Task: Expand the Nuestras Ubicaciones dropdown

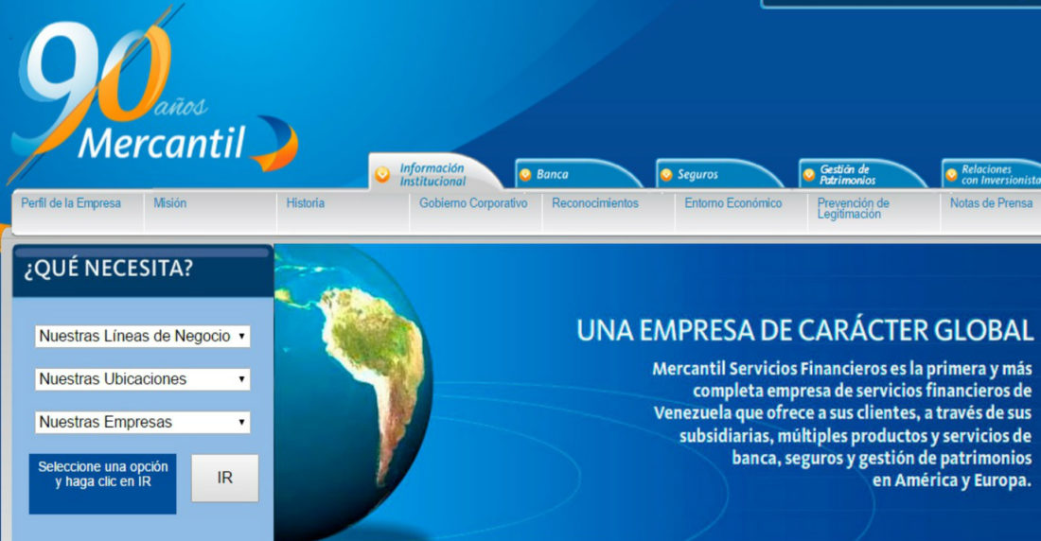Action: (142, 379)
